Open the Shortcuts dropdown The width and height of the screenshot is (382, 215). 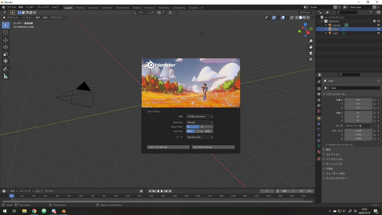[x=200, y=122]
